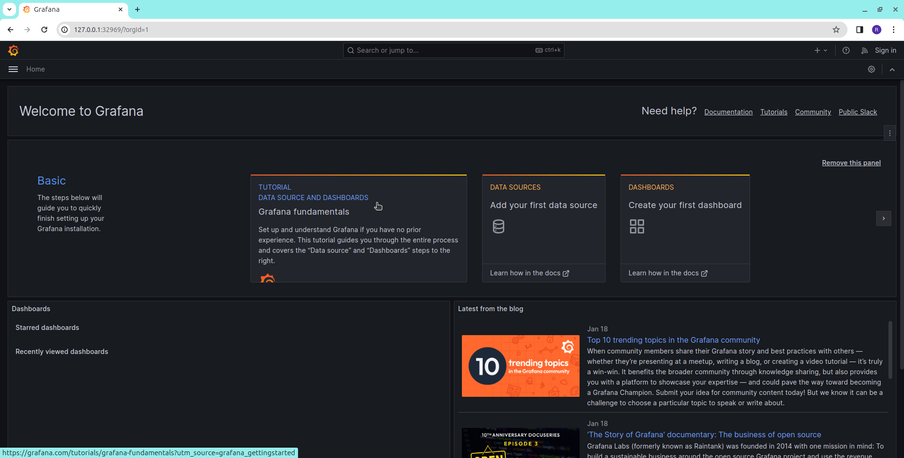Viewport: 904px width, 458px height.
Task: Open Learn how in the docs for dashboards
Action: (x=668, y=273)
